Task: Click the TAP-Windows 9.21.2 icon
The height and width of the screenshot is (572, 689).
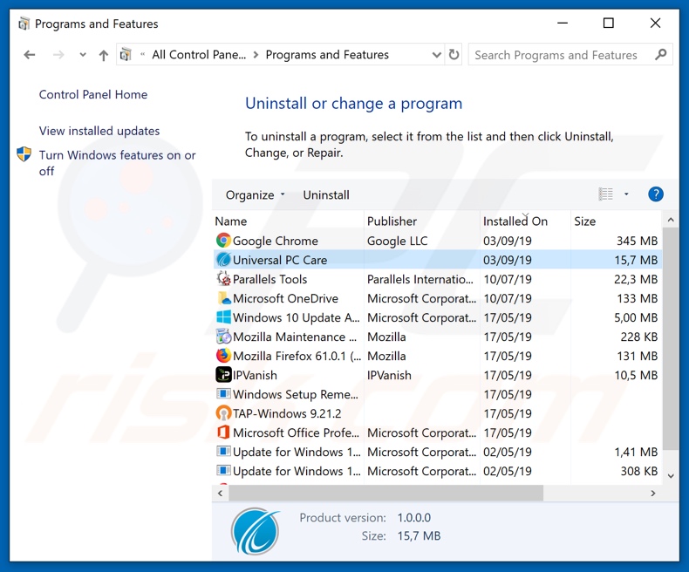Action: click(x=223, y=413)
